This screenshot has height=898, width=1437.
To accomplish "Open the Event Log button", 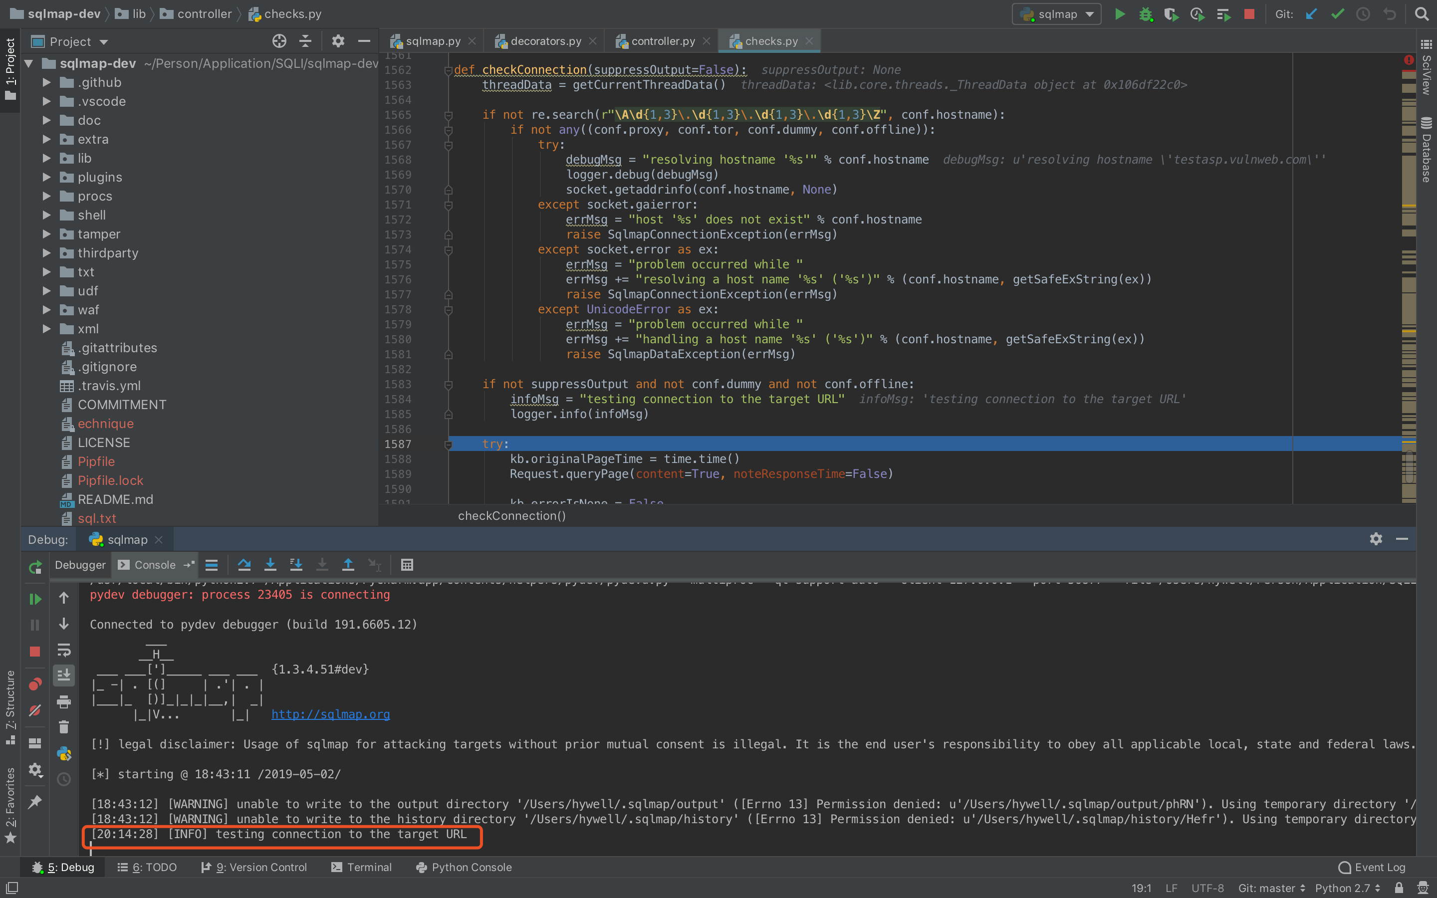I will point(1372,867).
